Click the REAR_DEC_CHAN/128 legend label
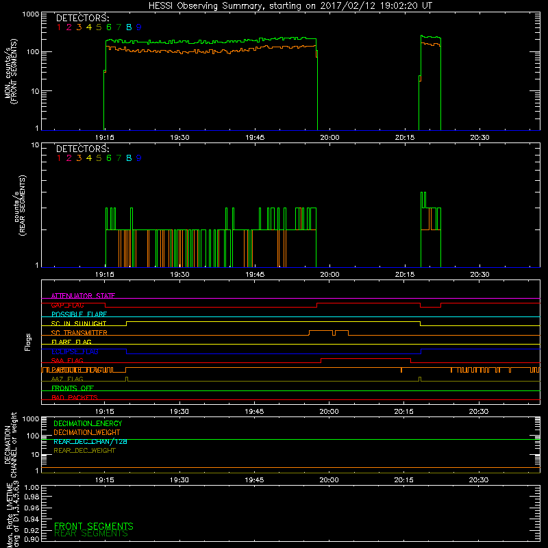The height and width of the screenshot is (548, 548). click(90, 442)
